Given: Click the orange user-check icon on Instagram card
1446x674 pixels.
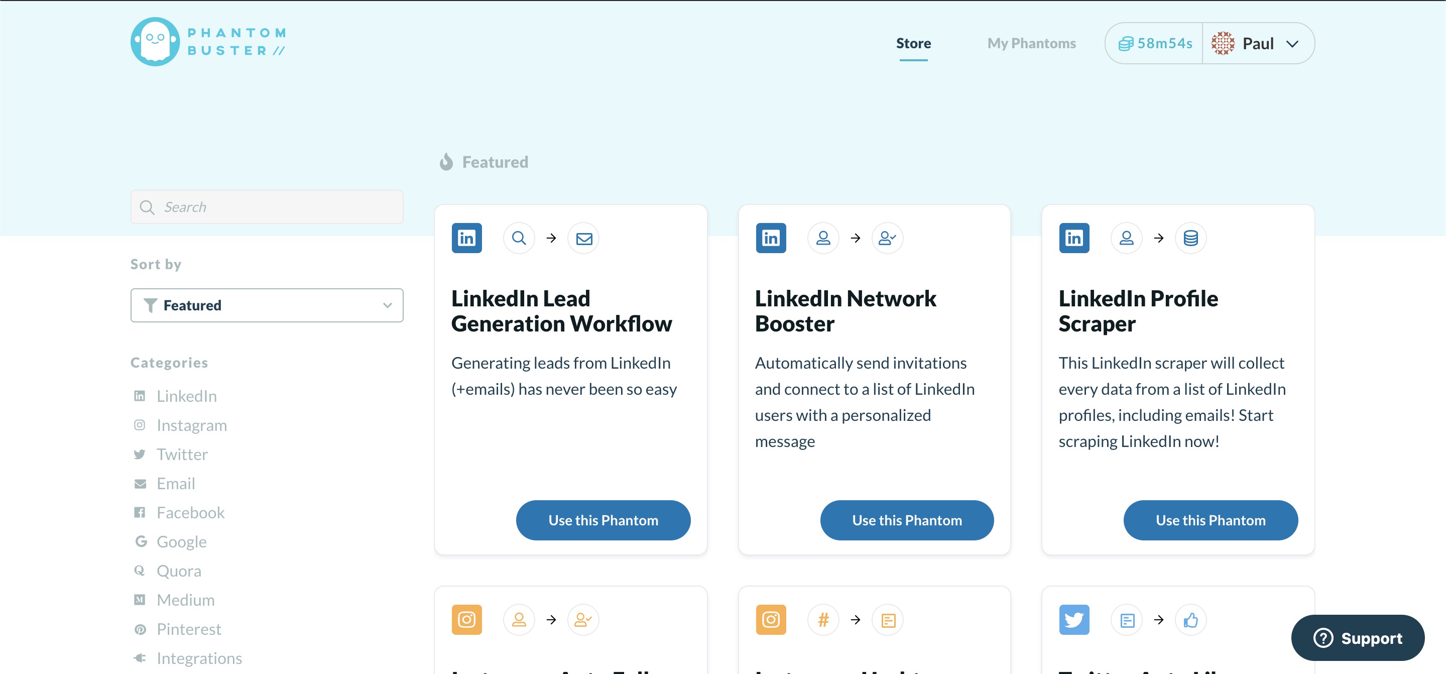Looking at the screenshot, I should pos(584,620).
